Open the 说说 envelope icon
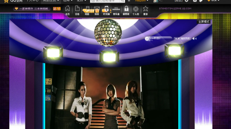Viewport: 231px width, 129px height. click(97, 10)
